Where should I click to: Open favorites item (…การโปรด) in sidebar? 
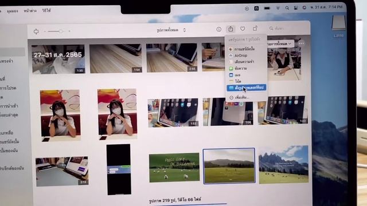(8, 88)
